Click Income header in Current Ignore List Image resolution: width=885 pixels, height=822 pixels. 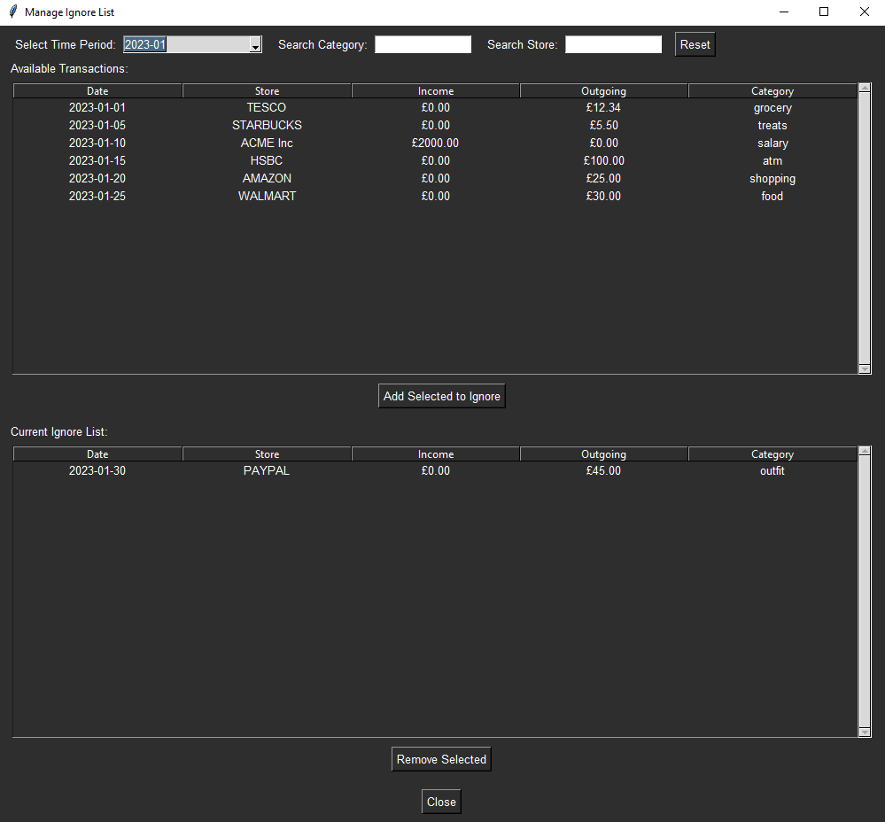tap(436, 454)
